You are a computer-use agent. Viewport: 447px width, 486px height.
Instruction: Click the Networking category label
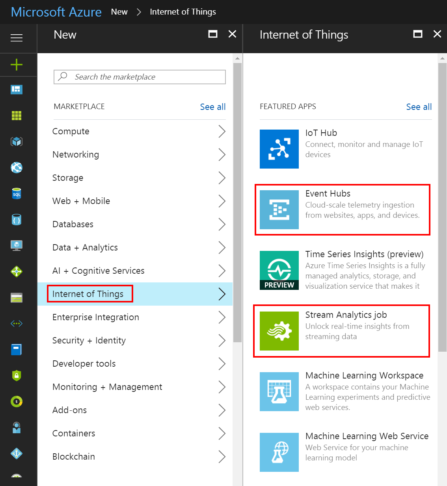tap(76, 154)
